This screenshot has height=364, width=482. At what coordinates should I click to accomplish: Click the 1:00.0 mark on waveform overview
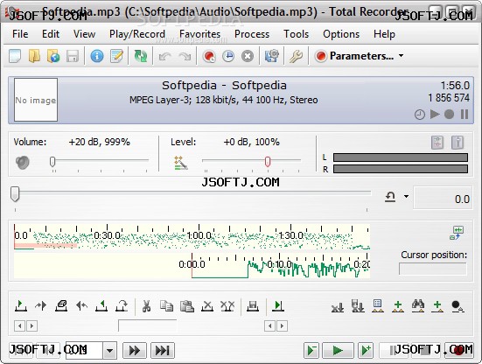coord(199,235)
